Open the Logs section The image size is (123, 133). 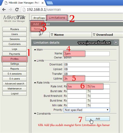coord(15,49)
